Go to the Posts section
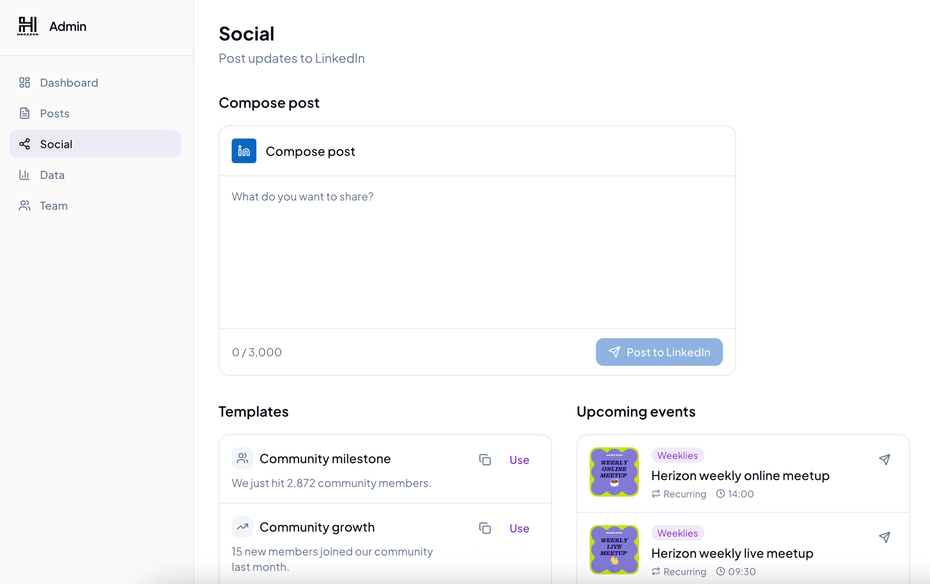 tap(54, 113)
